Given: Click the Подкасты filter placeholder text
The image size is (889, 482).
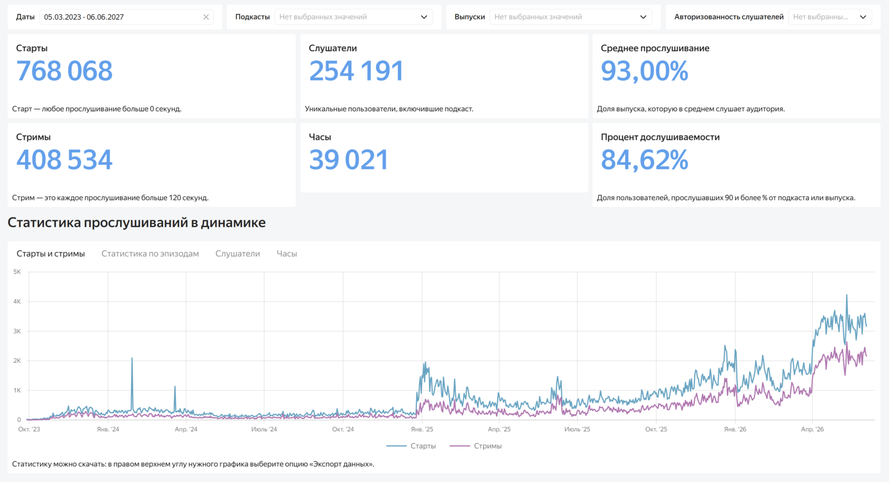Looking at the screenshot, I should [x=323, y=17].
